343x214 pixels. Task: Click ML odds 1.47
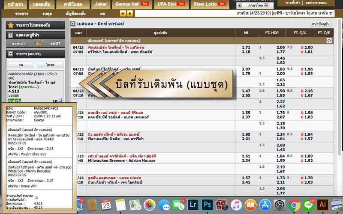(246, 91)
